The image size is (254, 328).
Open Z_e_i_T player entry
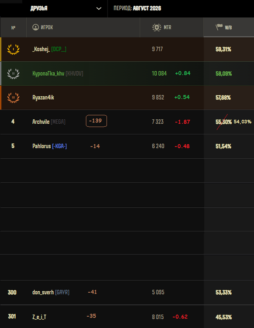(x=39, y=317)
